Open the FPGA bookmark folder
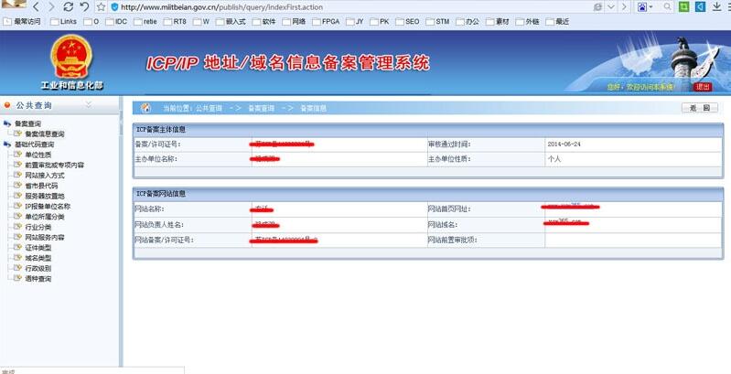The width and height of the screenshot is (731, 374). 327,21
